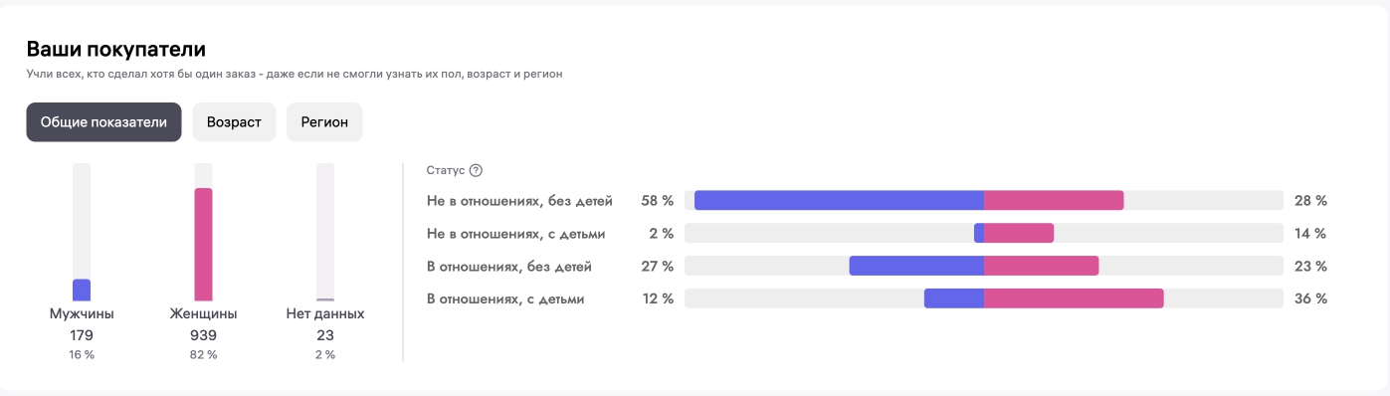The image size is (1390, 396).
Task: Click the В отношениях, с детьми row label
Action: (x=505, y=298)
